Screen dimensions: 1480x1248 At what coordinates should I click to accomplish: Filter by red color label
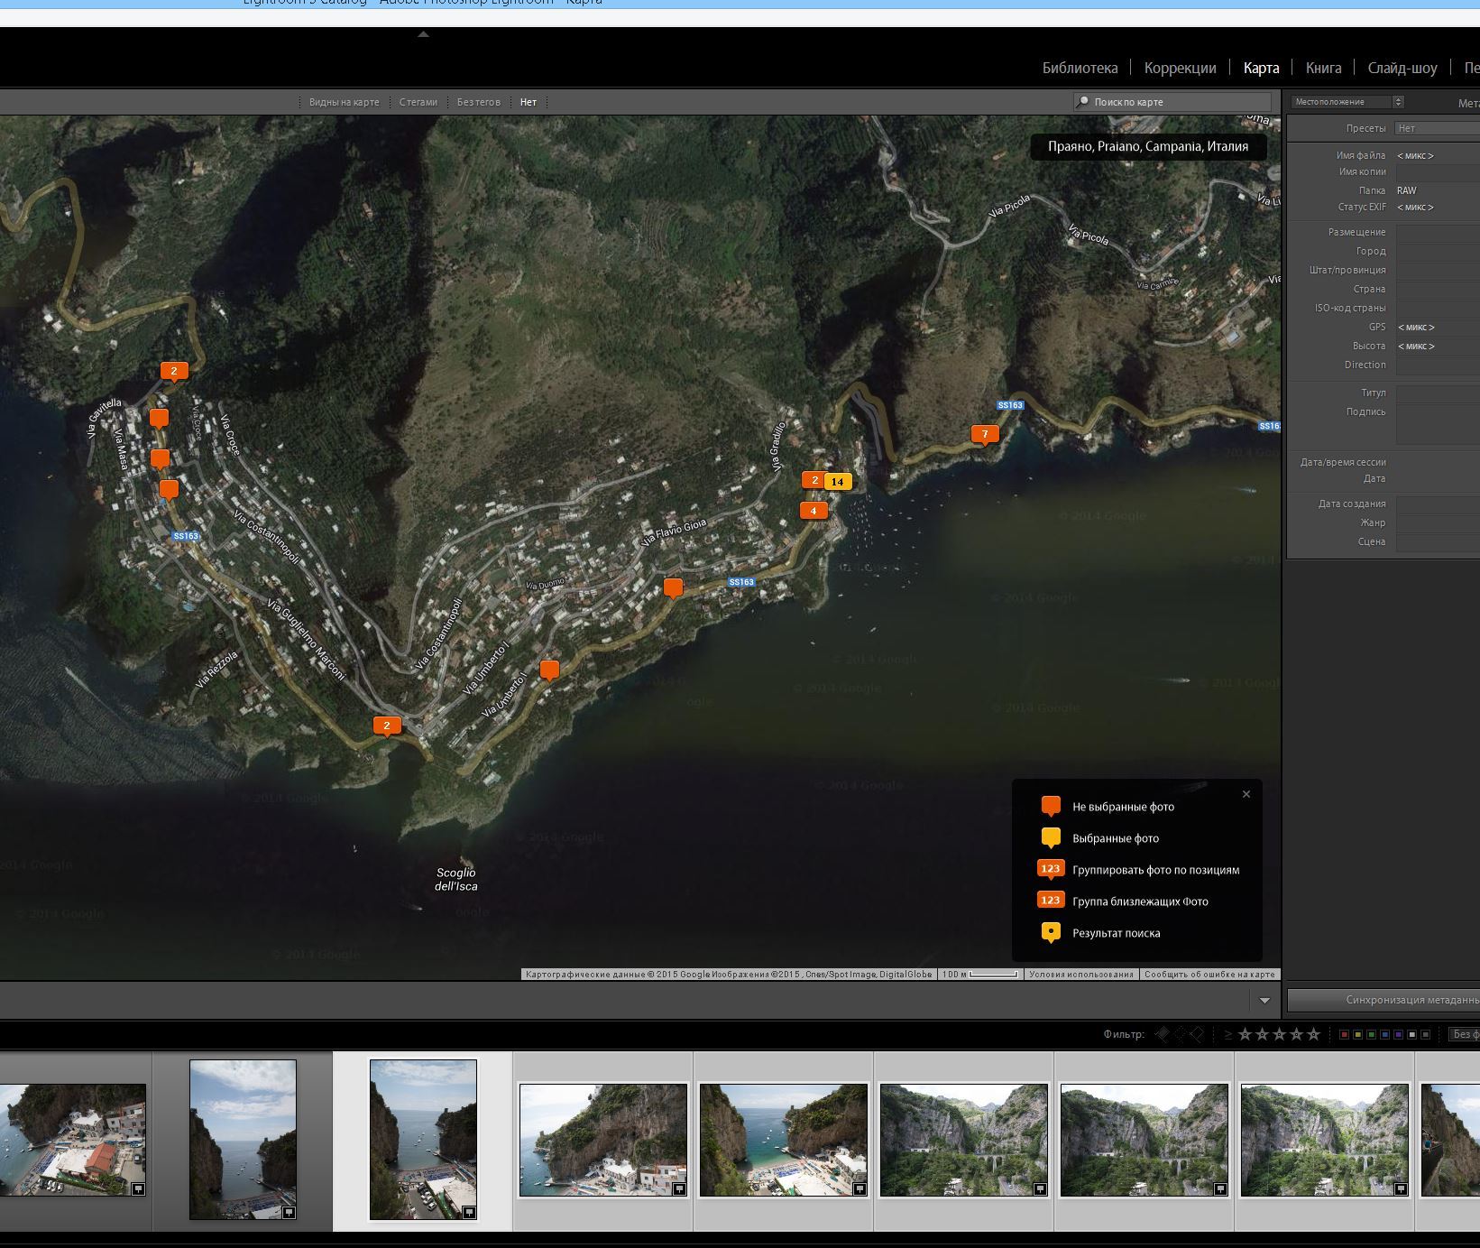coord(1344,1034)
